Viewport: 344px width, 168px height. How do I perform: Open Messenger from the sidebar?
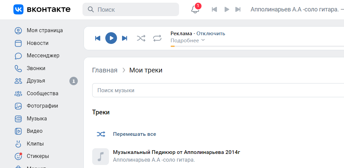(x=37, y=56)
